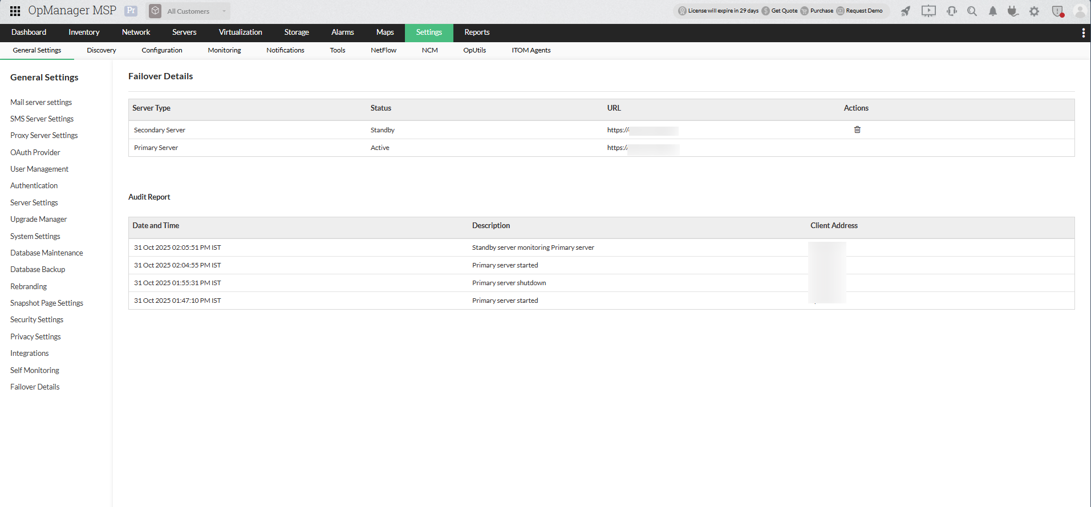This screenshot has height=507, width=1091.
Task: Delete the Secondary Server entry
Action: [x=857, y=129]
